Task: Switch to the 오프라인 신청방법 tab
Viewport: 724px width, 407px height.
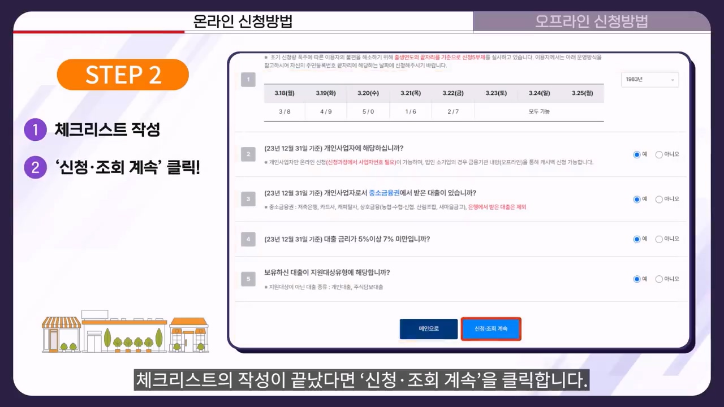Action: [591, 21]
